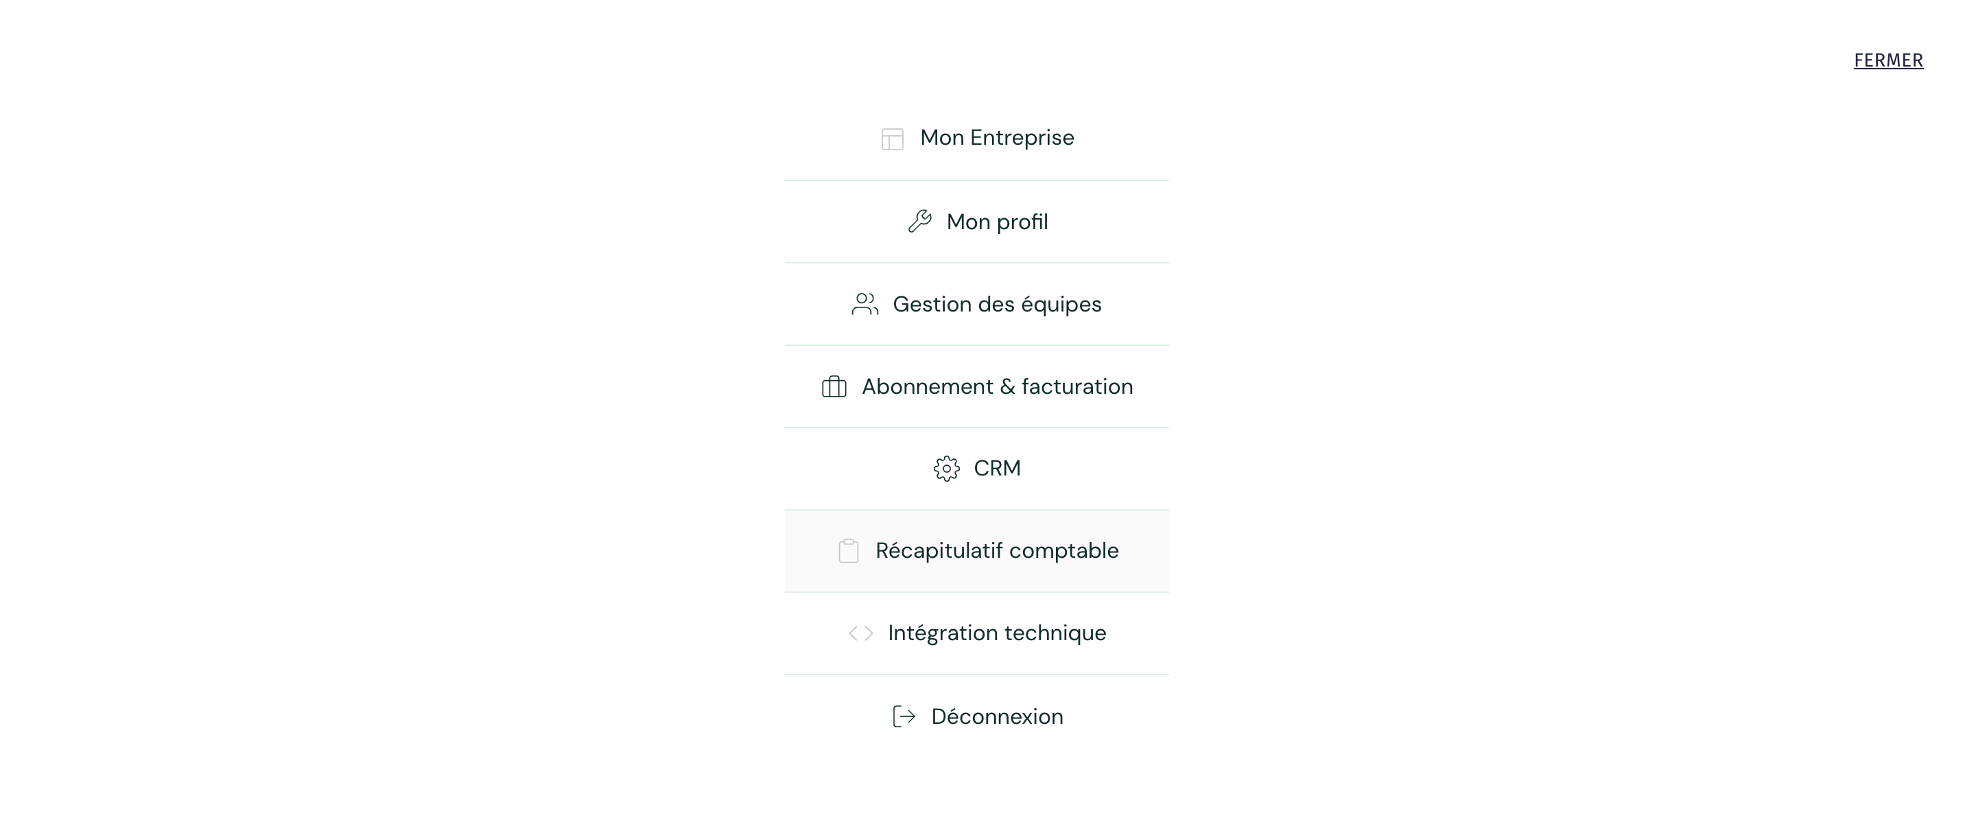Close the menu with the FERMER link
This screenshot has width=1965, height=833.
[1888, 60]
